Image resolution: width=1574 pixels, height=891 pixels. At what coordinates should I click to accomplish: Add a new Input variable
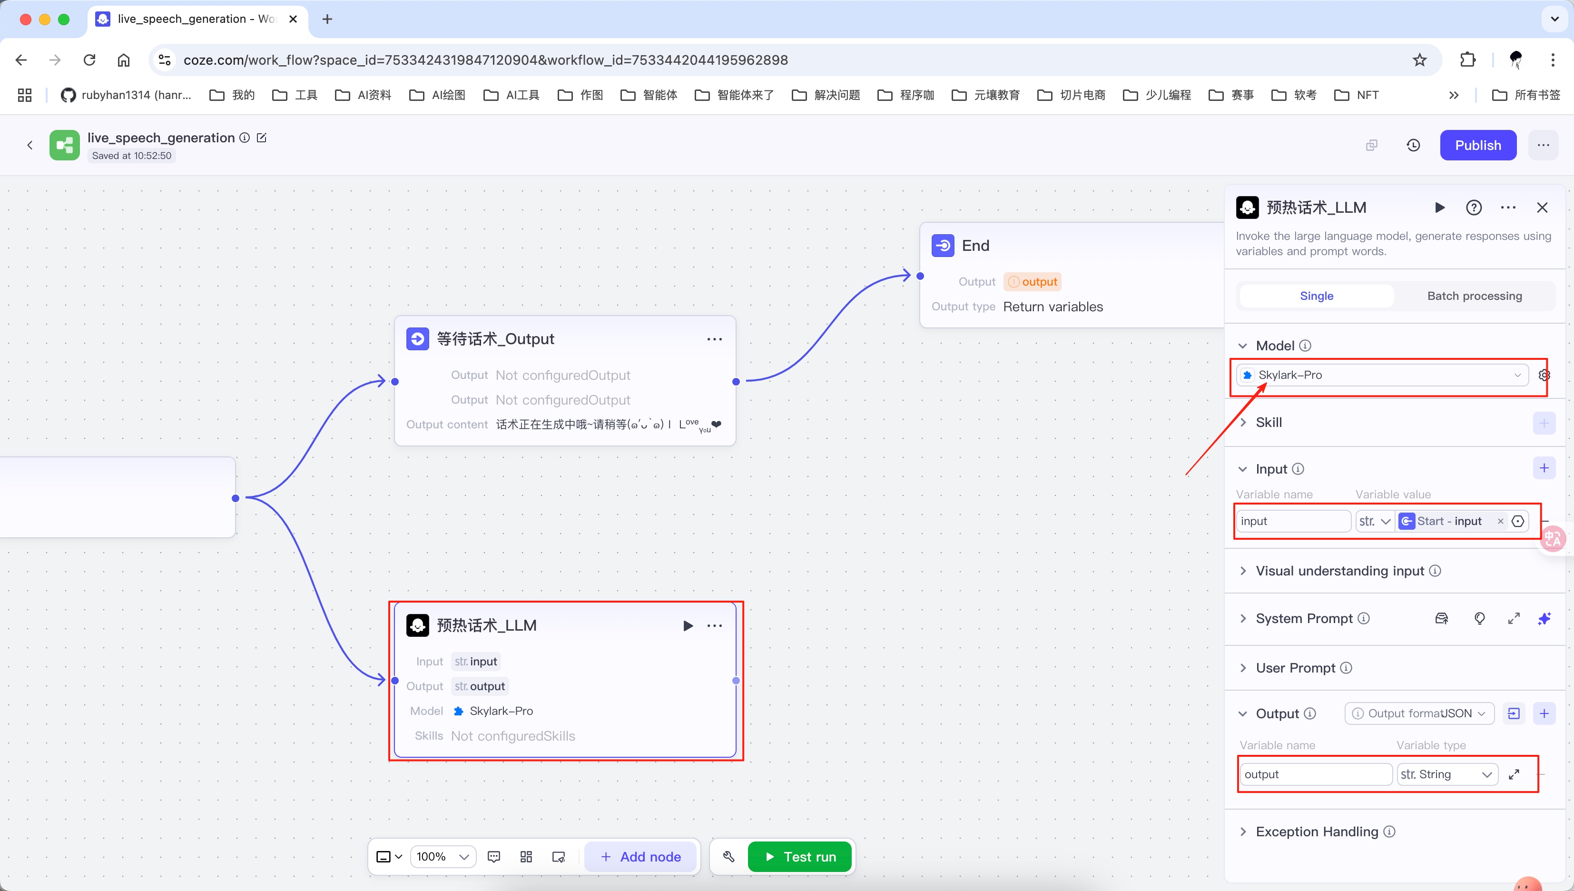(x=1544, y=469)
